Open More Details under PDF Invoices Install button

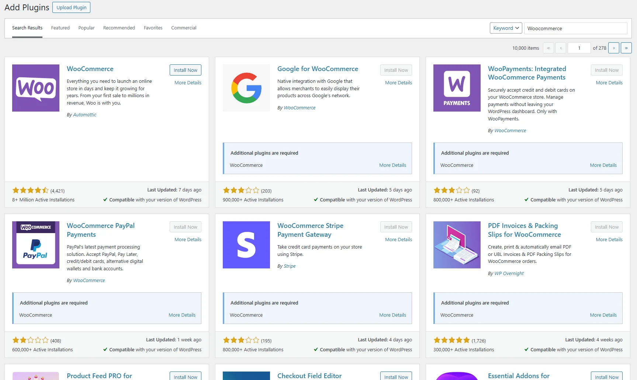(x=609, y=240)
